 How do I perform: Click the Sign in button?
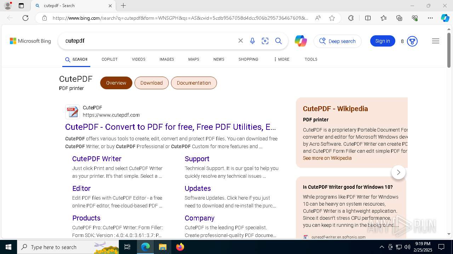tap(383, 41)
